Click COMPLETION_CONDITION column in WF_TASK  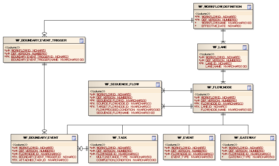coord(126,160)
